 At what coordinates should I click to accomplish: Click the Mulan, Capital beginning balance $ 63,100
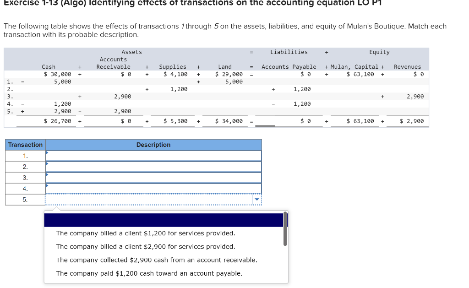point(360,74)
